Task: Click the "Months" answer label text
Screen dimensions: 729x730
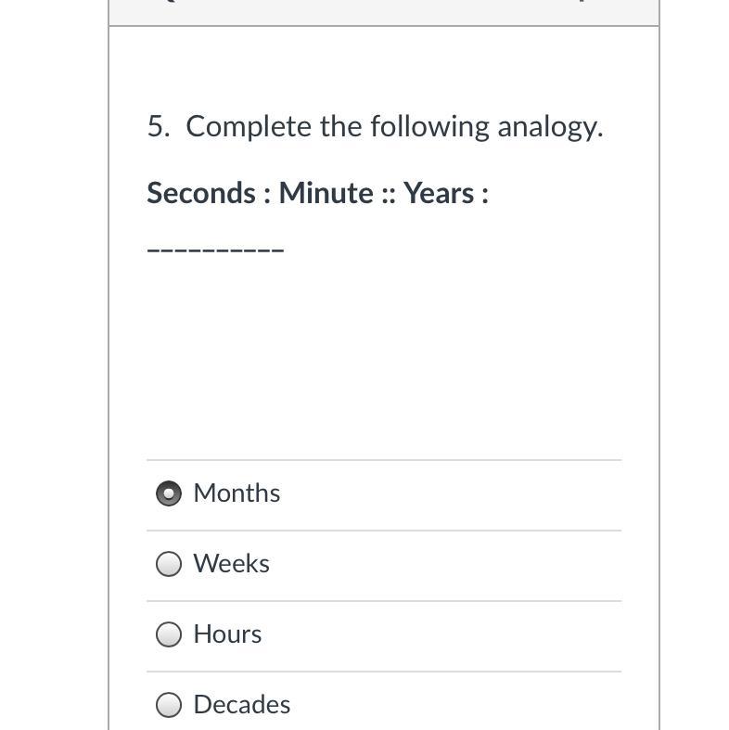Action: tap(237, 493)
